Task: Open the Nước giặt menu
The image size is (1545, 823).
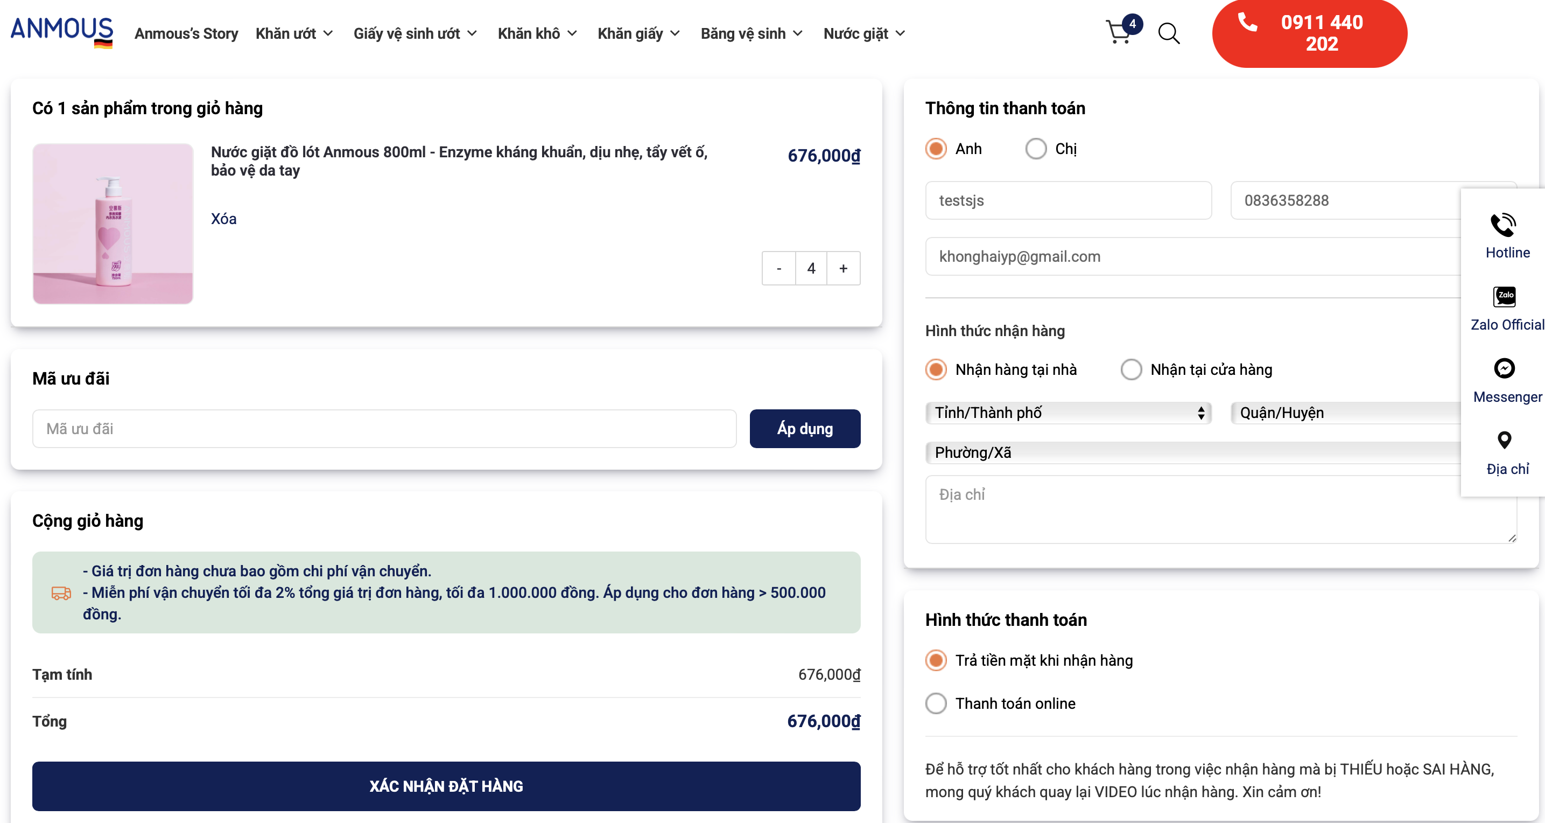Action: tap(863, 33)
